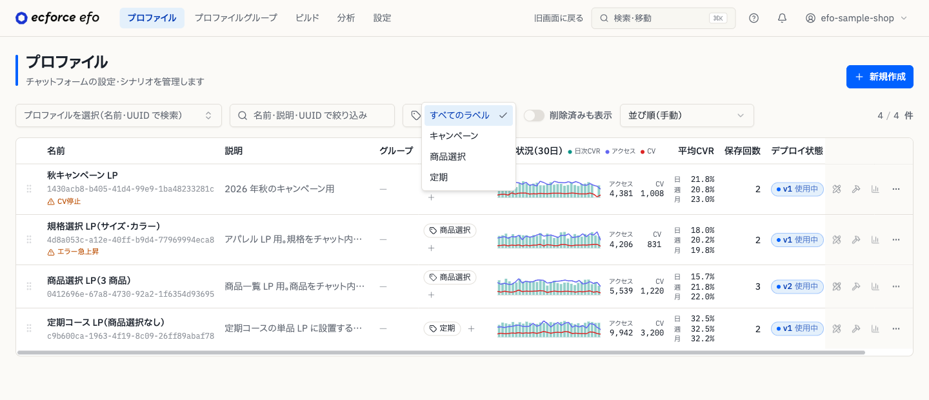Focus 名前・説明・UUID で絞り込み filter field
Screen dimensions: 929x400
(x=312, y=115)
